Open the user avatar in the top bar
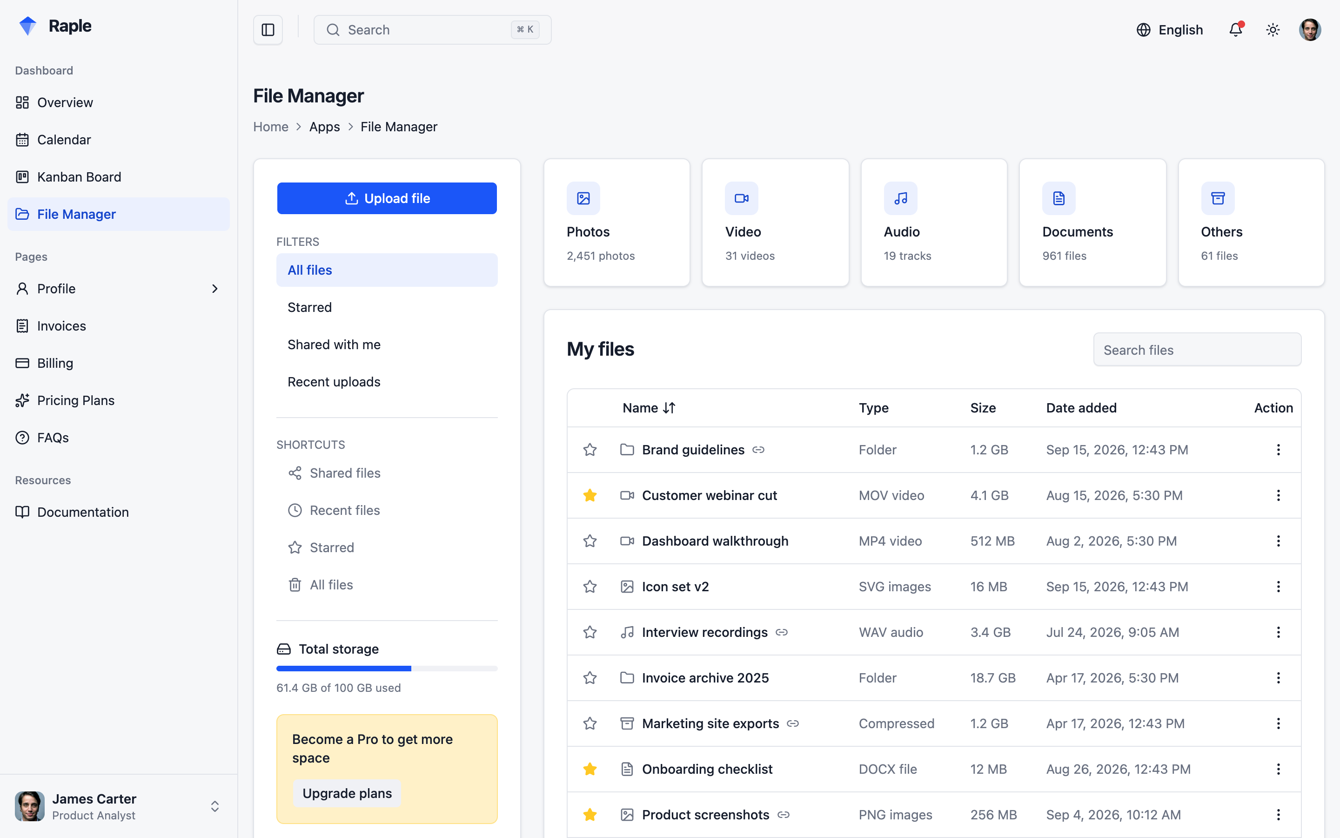 tap(1310, 30)
